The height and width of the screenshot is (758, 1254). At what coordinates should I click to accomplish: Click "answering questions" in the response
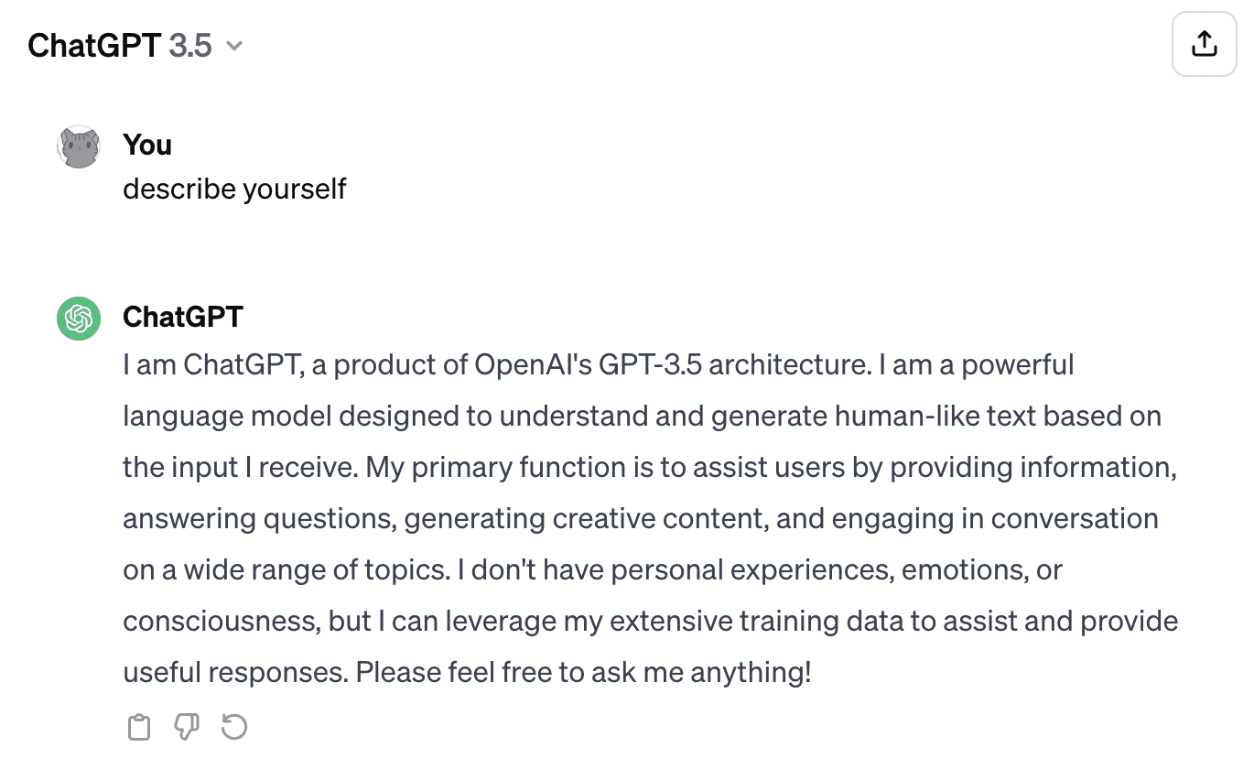coord(259,519)
